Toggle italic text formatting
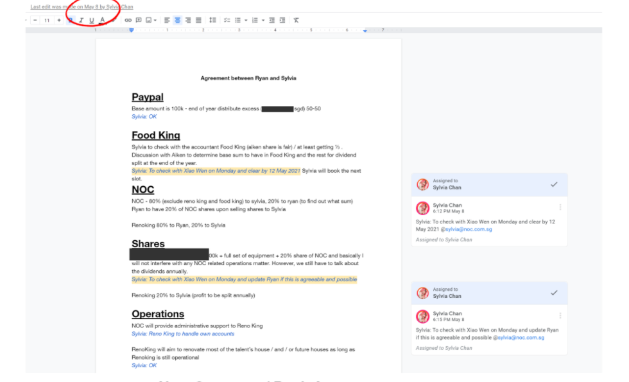This screenshot has height=382, width=629. click(81, 21)
